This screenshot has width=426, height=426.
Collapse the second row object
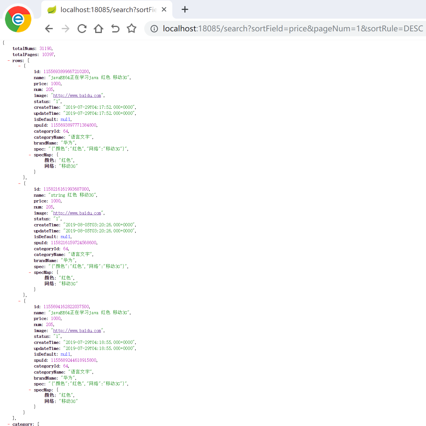coord(19,183)
